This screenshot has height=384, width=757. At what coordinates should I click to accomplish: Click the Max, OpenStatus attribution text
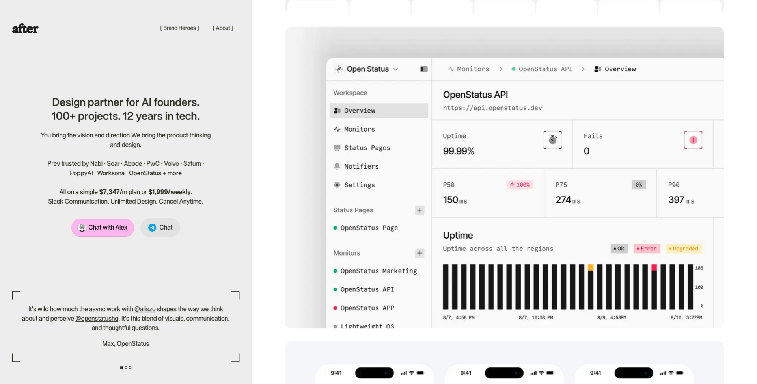coord(126,344)
